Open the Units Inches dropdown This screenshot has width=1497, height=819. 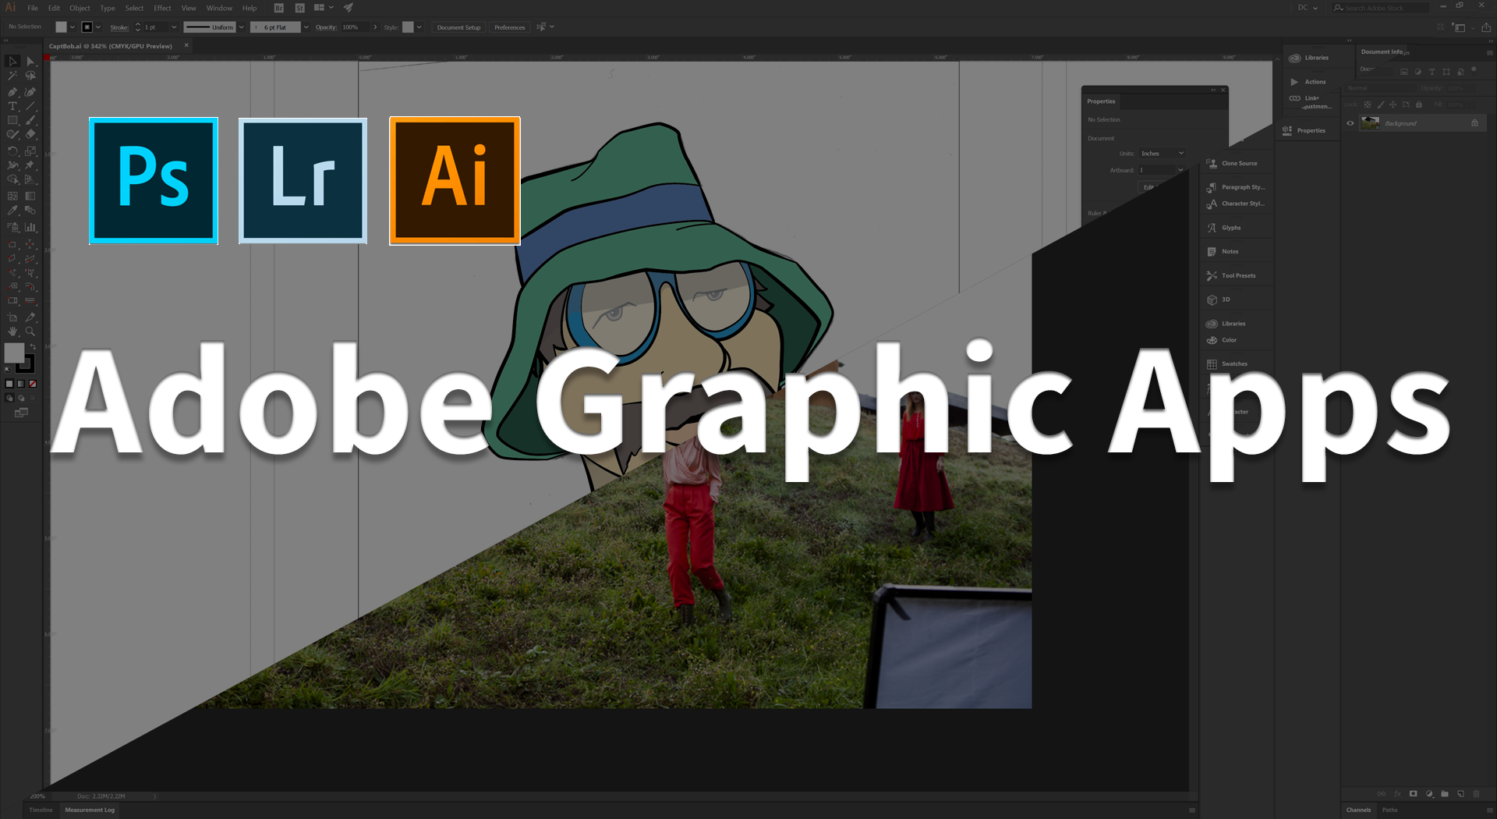pos(1163,154)
